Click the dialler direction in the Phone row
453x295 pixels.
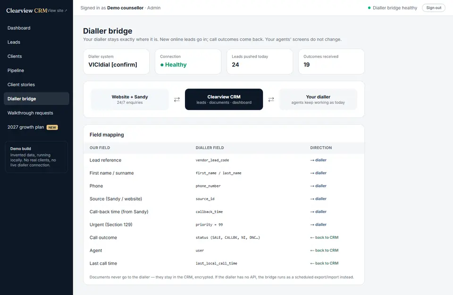click(319, 186)
